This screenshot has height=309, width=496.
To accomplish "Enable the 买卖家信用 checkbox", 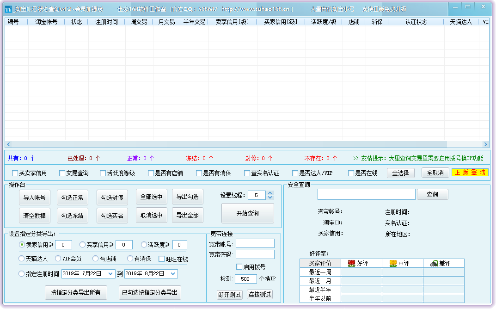I will click(15, 173).
